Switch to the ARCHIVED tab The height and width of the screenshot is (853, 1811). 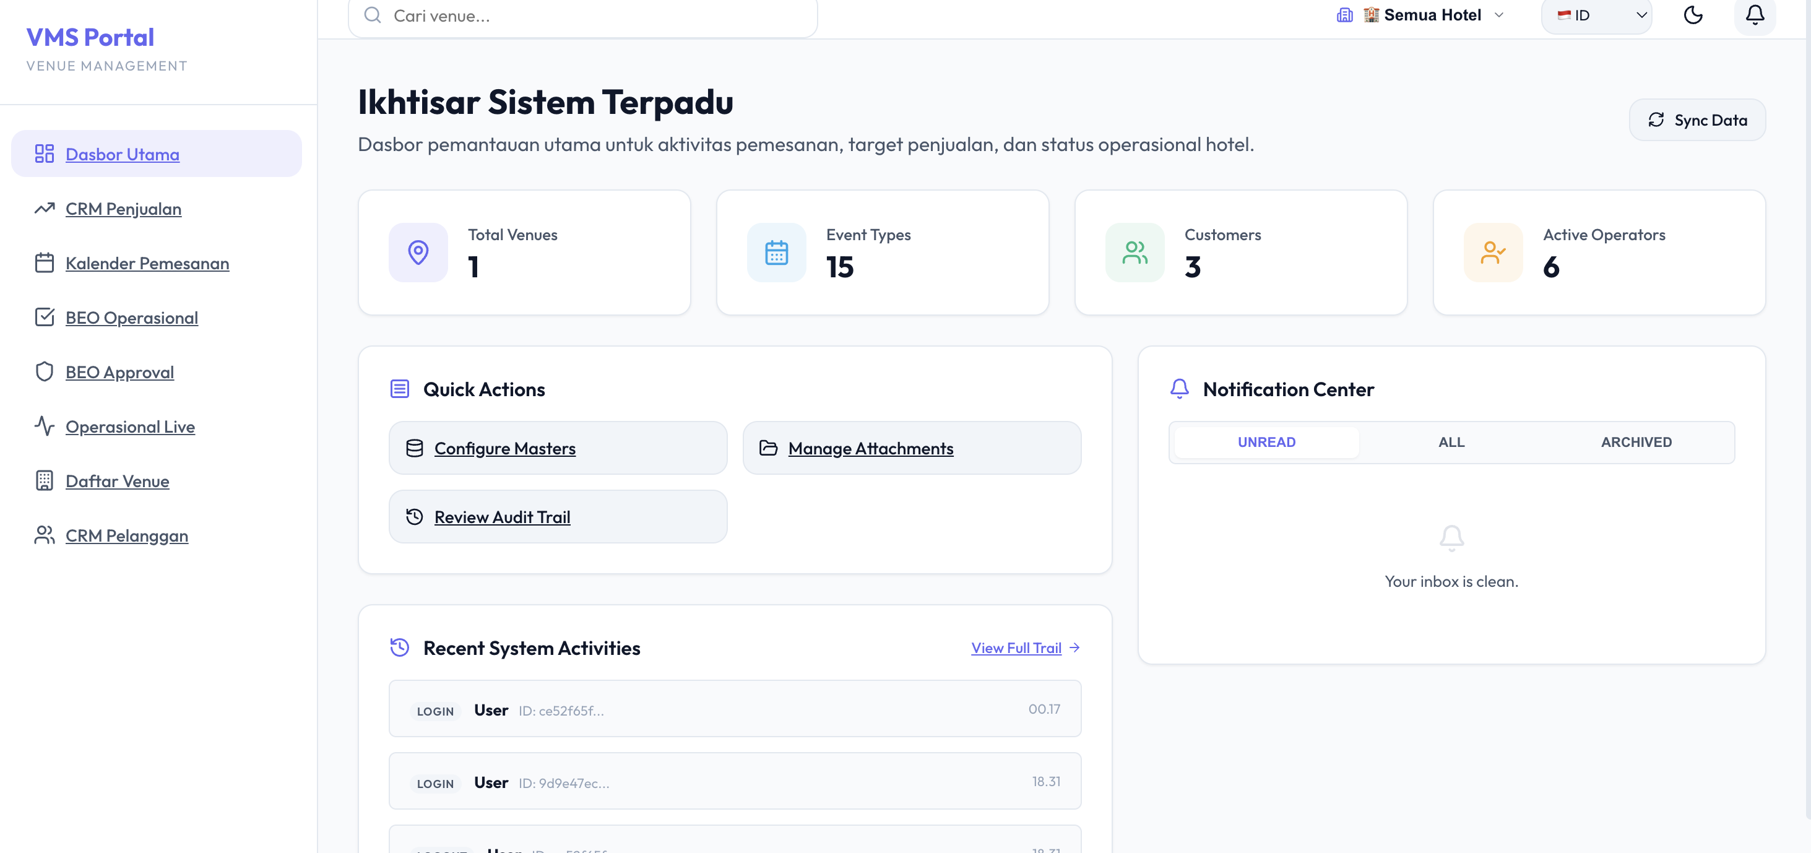(x=1636, y=441)
